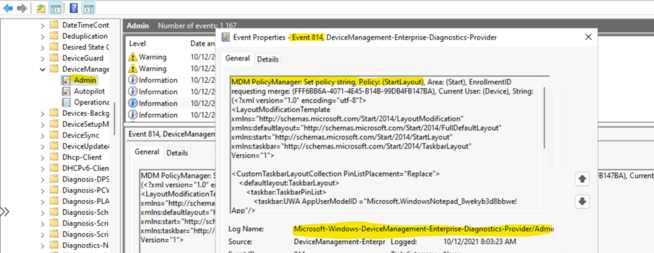Select the last Information event row
Image resolution: width=654 pixels, height=253 pixels.
click(171, 115)
